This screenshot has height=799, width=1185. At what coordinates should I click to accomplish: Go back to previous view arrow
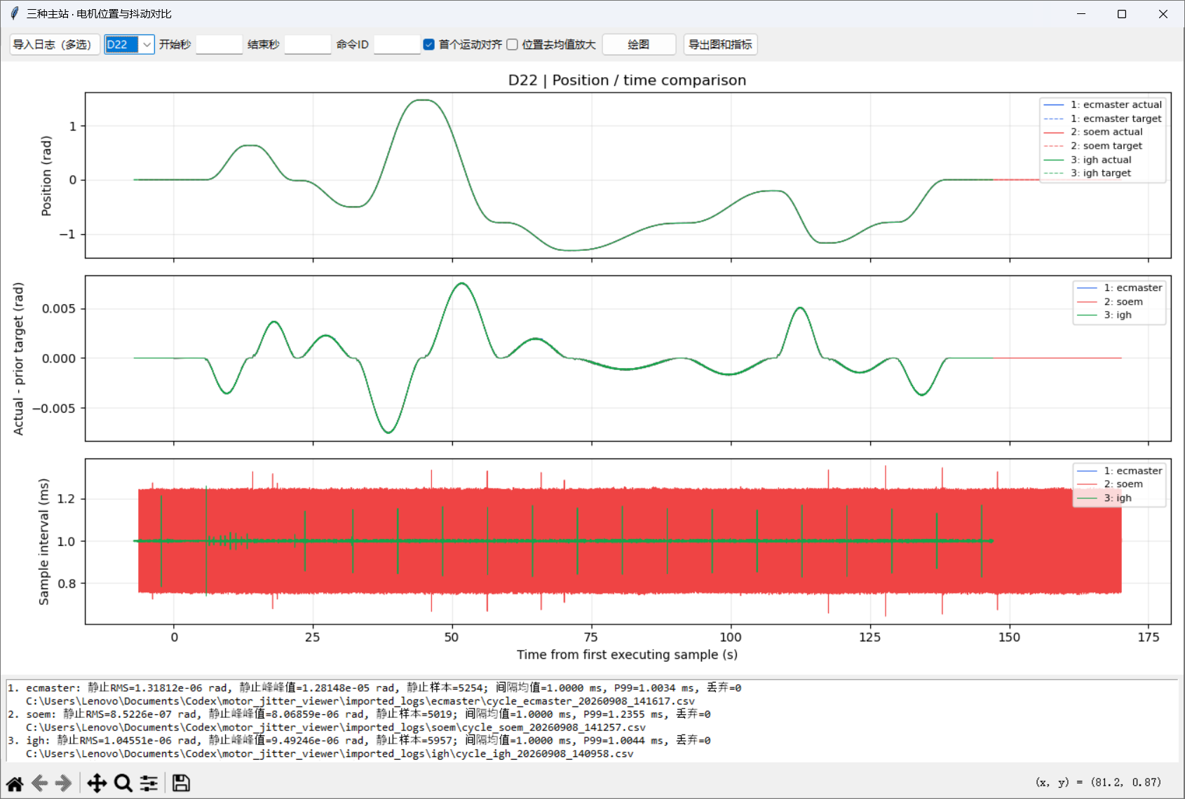(39, 784)
